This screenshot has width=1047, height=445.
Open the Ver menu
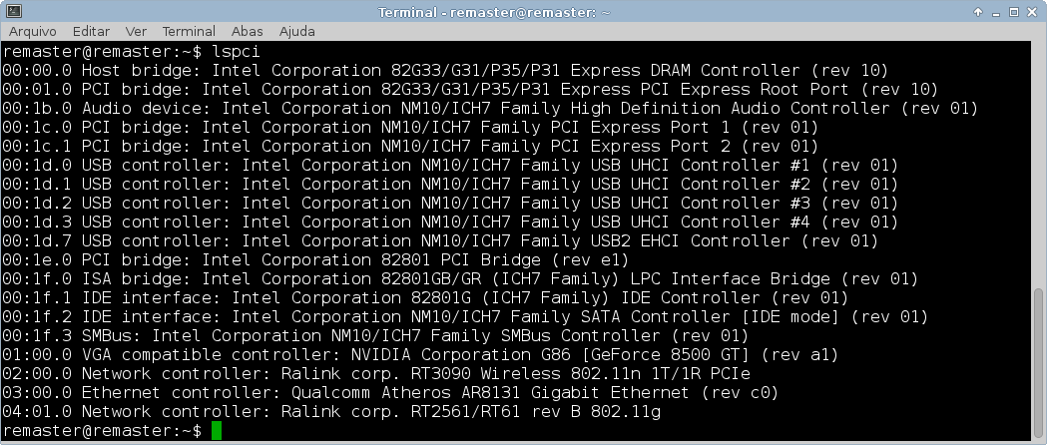pyautogui.click(x=136, y=31)
